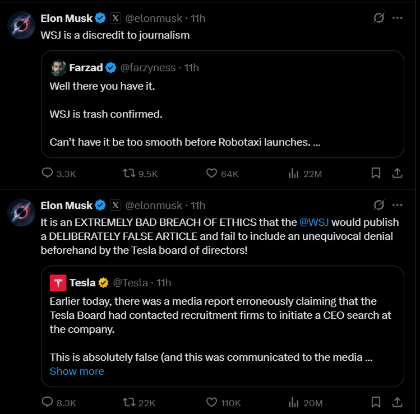Image resolution: width=420 pixels, height=414 pixels.
Task: View analytics for the 22M views tweet
Action: (x=293, y=174)
